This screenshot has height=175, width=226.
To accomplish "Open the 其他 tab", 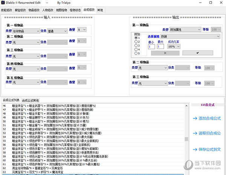I will click(100, 10).
